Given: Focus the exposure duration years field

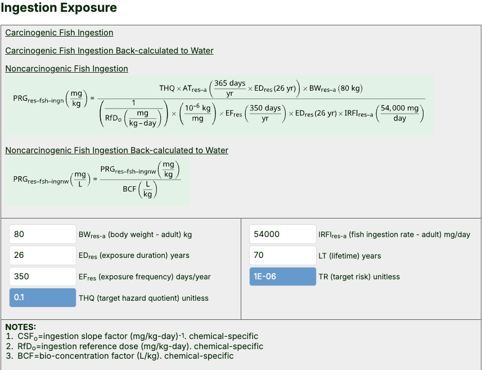Looking at the screenshot, I should pos(43,255).
